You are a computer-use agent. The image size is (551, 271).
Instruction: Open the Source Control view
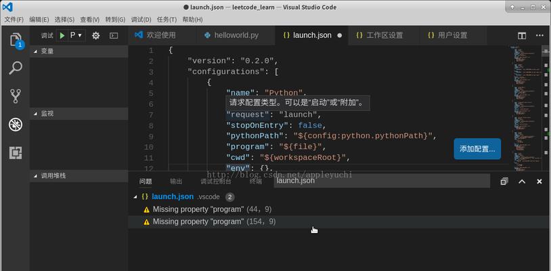[16, 96]
